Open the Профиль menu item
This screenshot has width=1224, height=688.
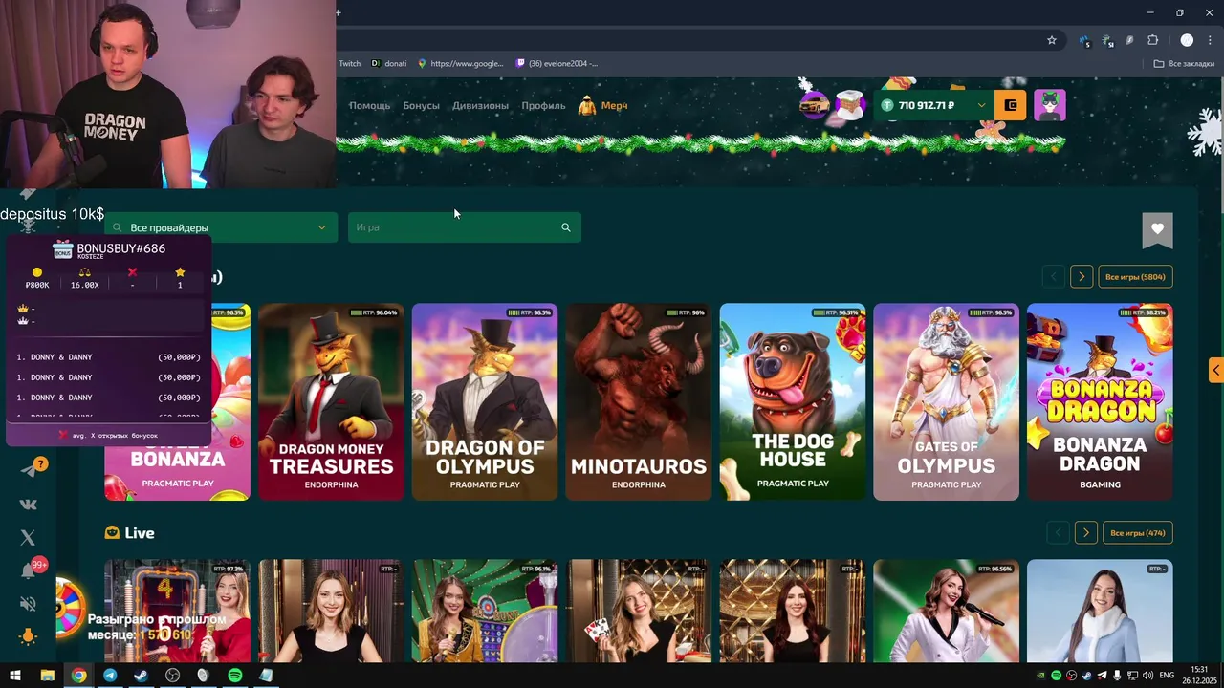click(543, 106)
